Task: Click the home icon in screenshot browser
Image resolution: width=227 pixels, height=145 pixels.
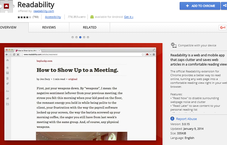Action: [x=18, y=54]
